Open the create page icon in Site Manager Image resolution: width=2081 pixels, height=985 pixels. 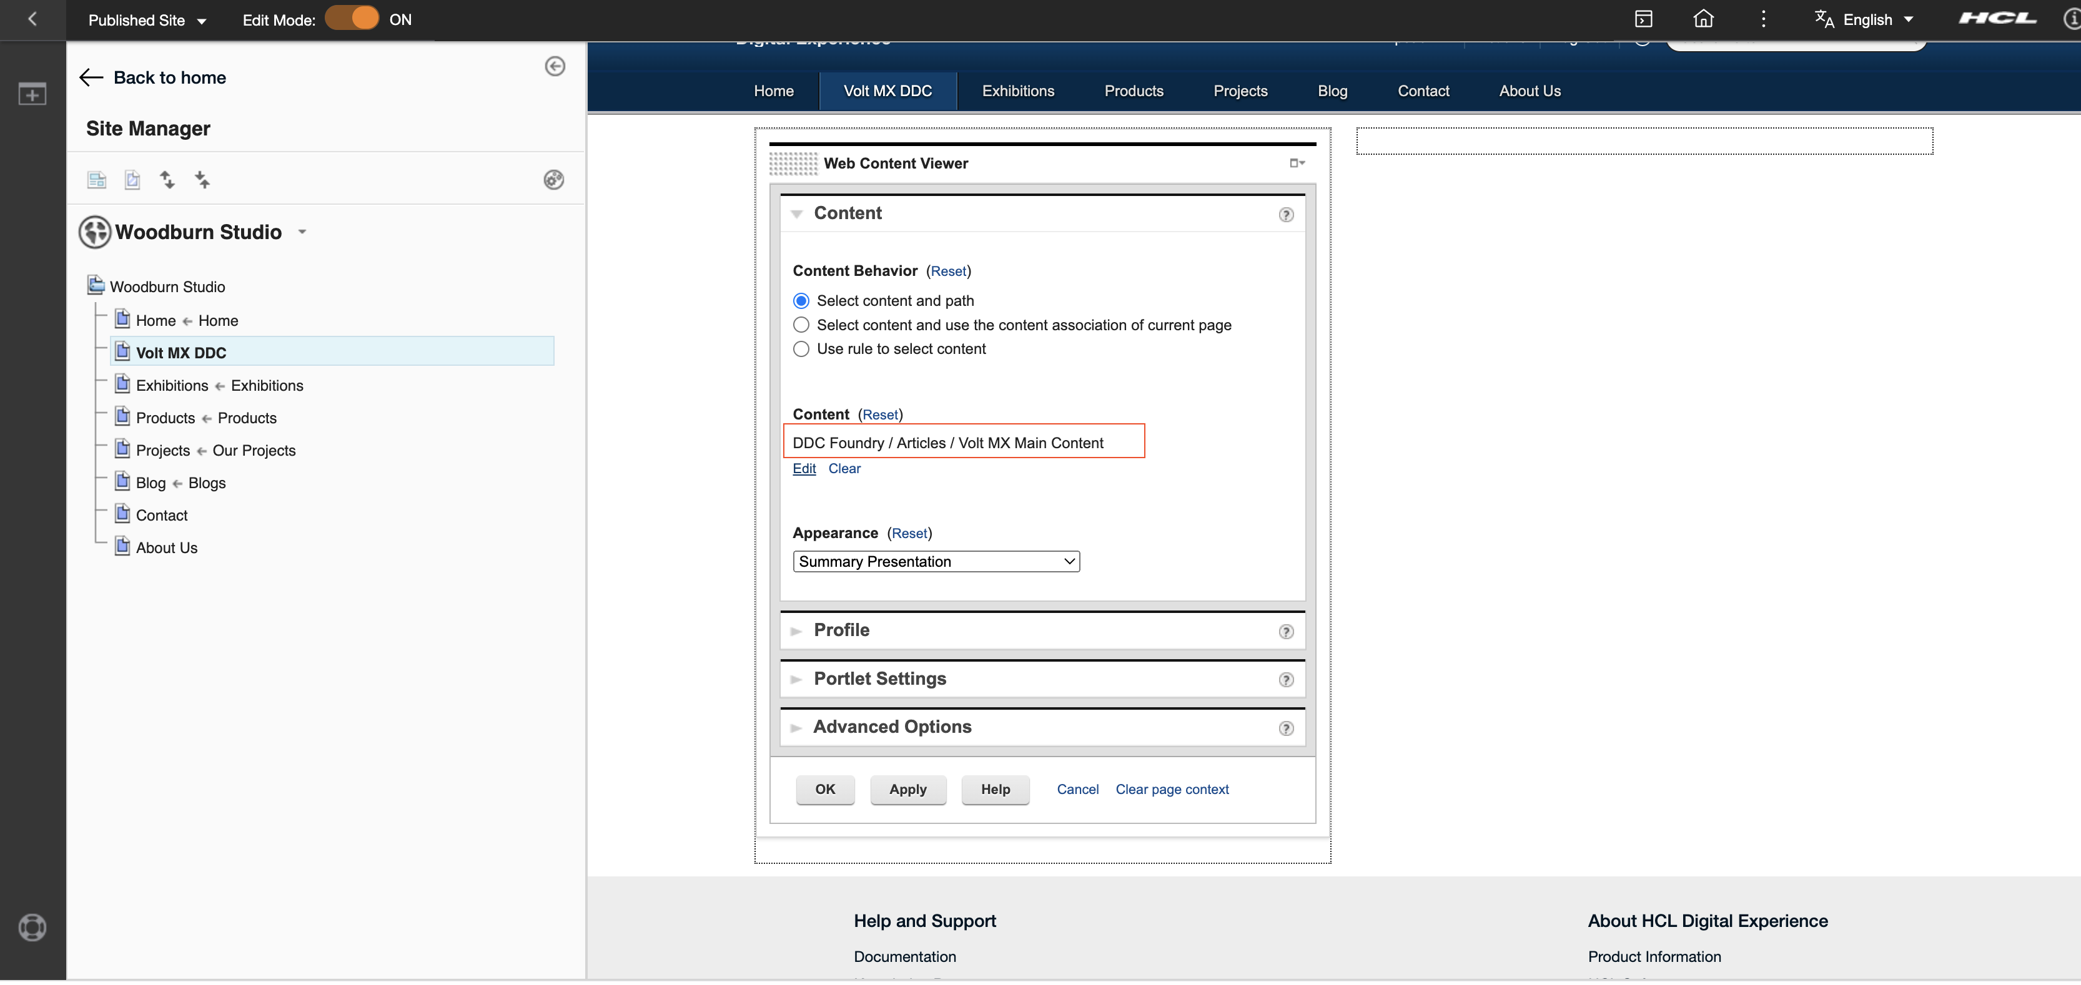(x=96, y=179)
